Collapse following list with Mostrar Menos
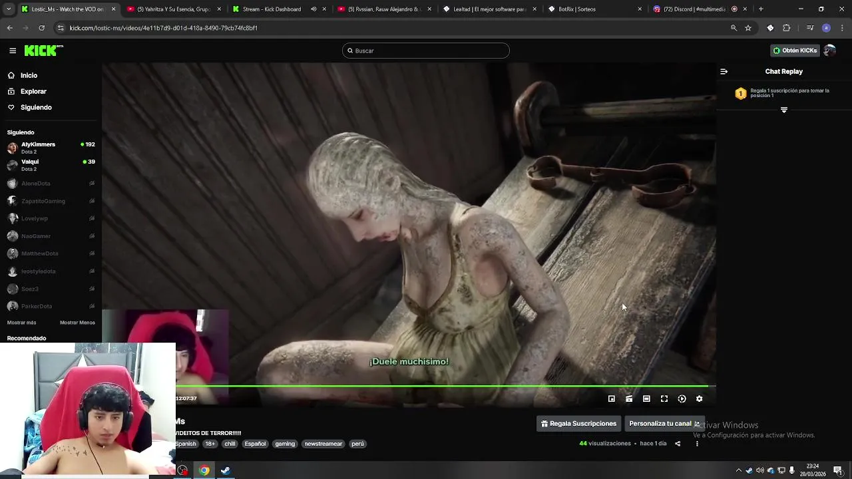Viewport: 852px width, 479px height. tap(77, 323)
